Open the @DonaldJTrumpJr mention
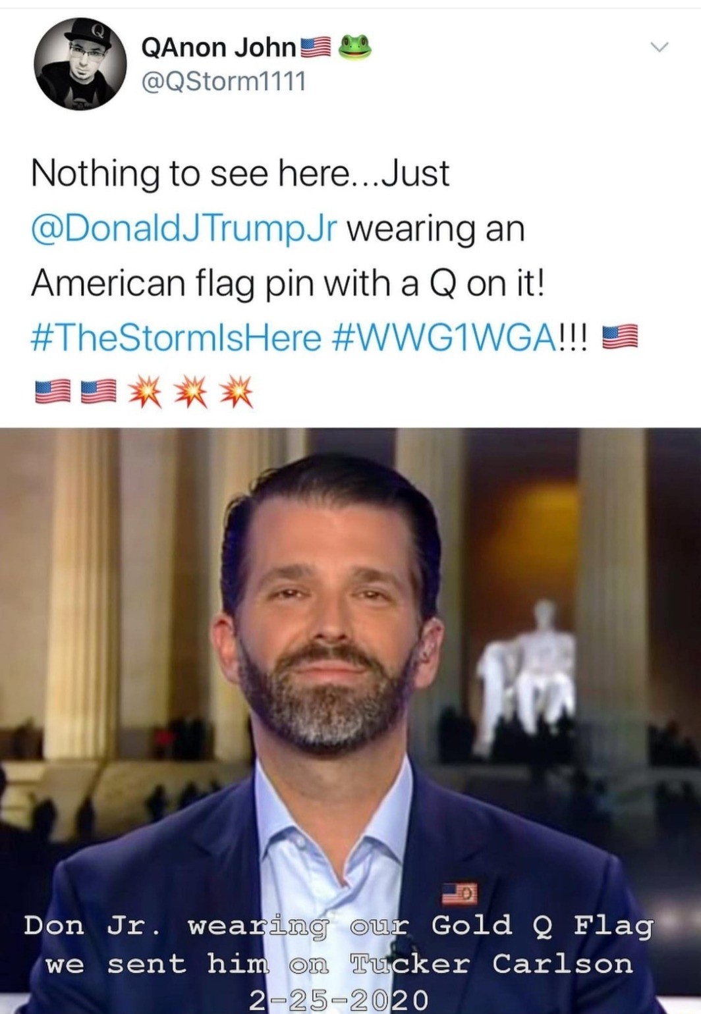This screenshot has width=701, height=1014. click(184, 229)
